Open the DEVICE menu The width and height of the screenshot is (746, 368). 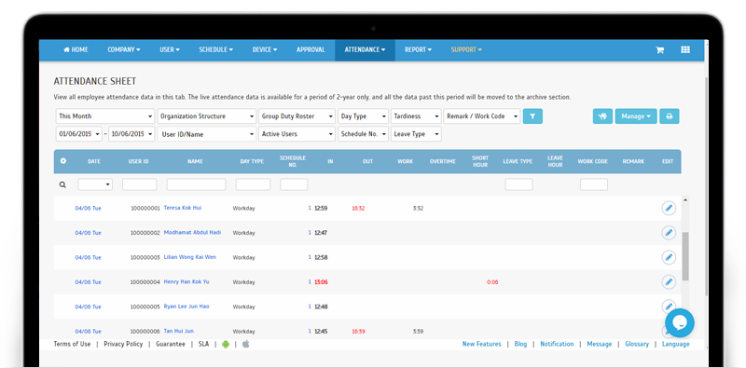pos(265,50)
